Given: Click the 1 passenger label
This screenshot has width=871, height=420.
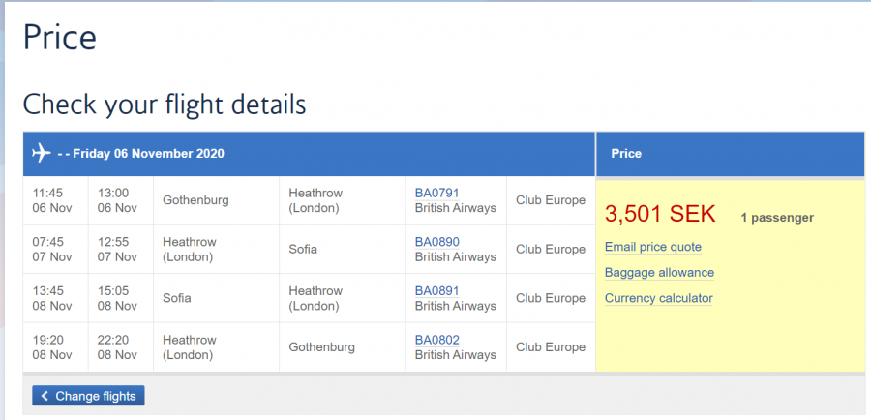Looking at the screenshot, I should 777,218.
